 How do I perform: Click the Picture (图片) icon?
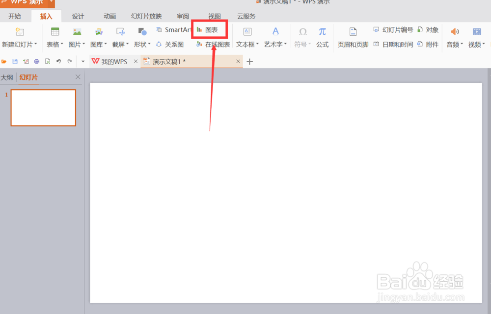pyautogui.click(x=77, y=31)
